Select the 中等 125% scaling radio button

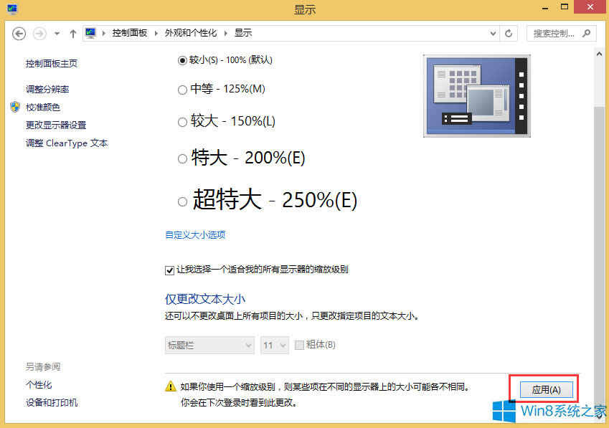point(182,89)
